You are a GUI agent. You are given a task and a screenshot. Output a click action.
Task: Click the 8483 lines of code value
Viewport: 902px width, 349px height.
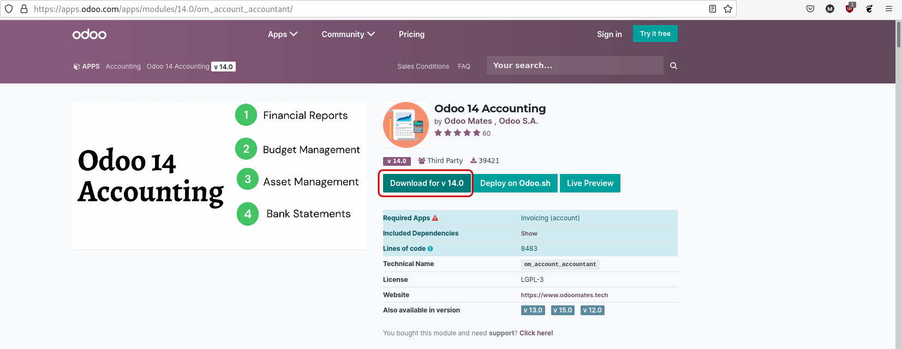click(529, 249)
